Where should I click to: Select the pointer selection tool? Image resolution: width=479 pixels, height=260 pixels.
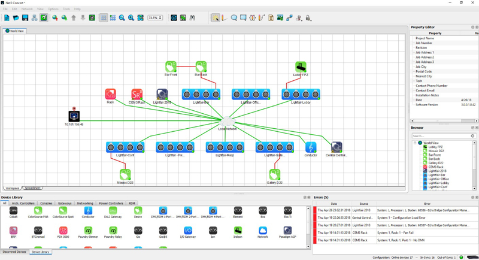click(216, 18)
